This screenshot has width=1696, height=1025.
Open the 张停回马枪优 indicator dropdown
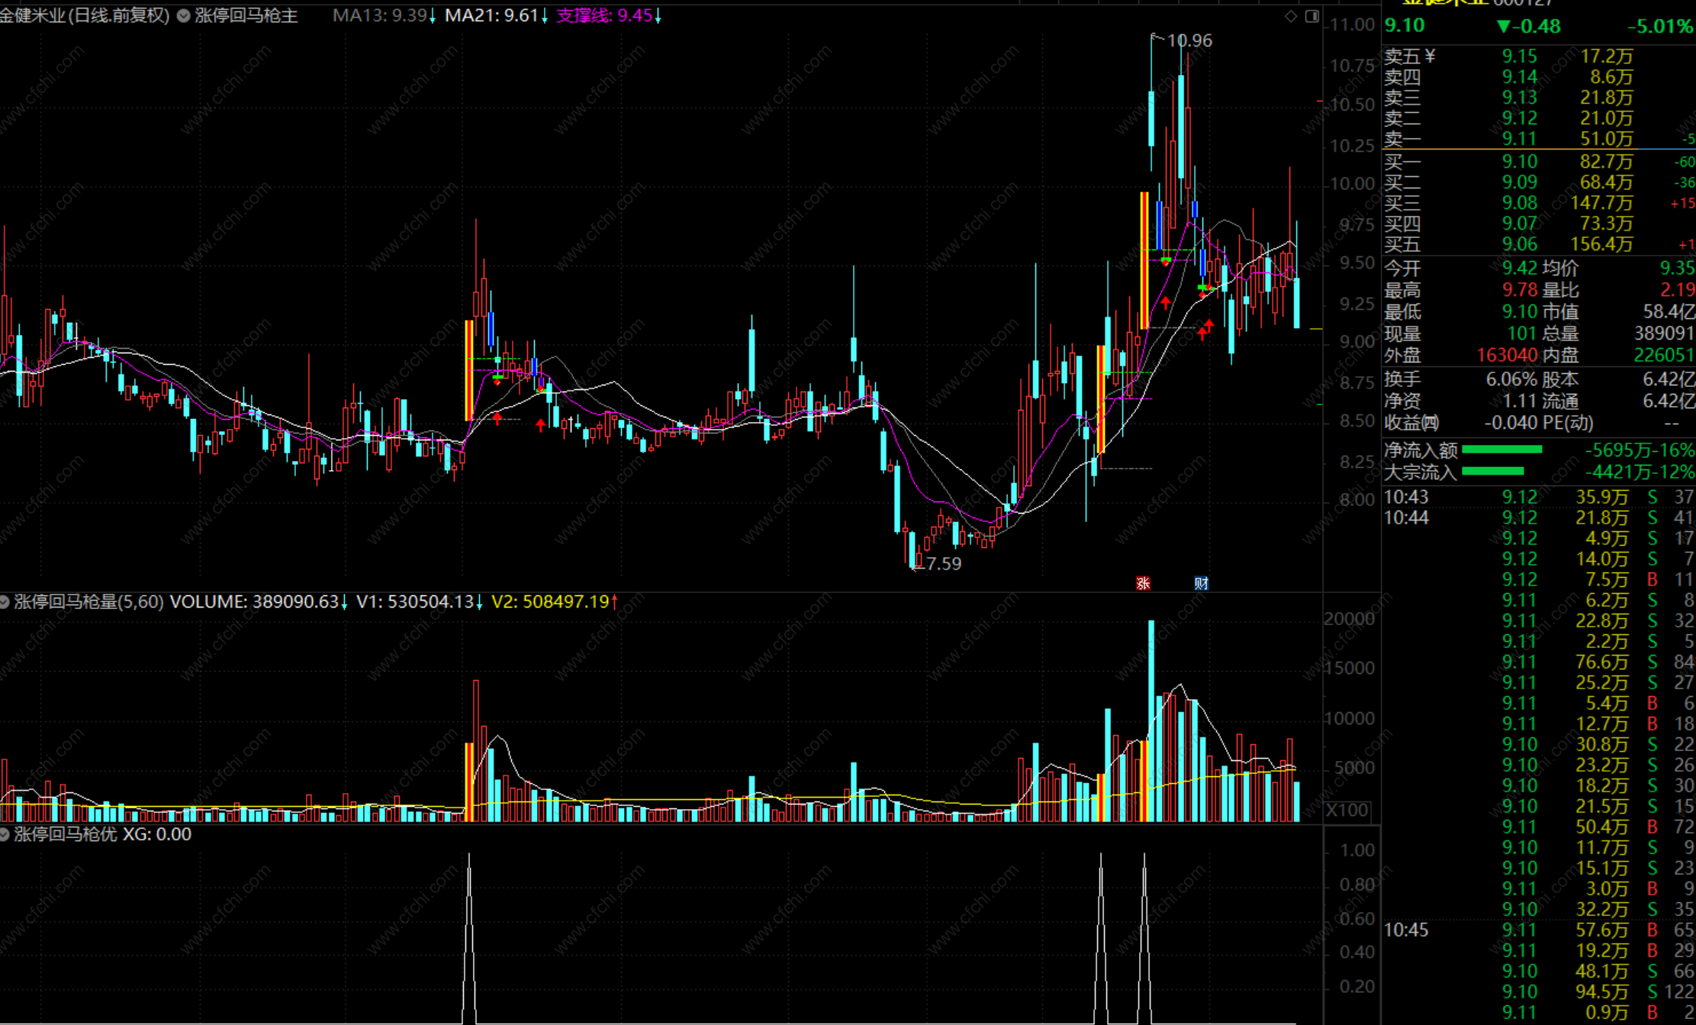click(x=5, y=834)
